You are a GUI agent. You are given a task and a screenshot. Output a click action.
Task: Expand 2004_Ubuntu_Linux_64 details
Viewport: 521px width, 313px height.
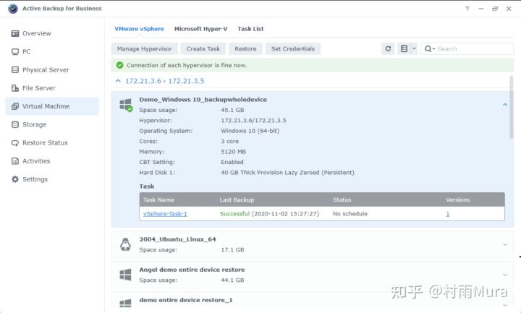505,244
